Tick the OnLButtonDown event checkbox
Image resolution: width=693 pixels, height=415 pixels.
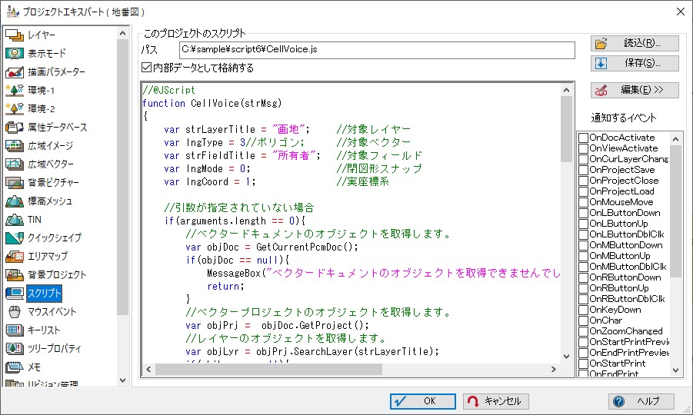click(x=583, y=213)
